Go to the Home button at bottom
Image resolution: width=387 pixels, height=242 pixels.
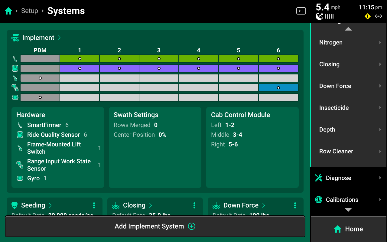[349, 229]
